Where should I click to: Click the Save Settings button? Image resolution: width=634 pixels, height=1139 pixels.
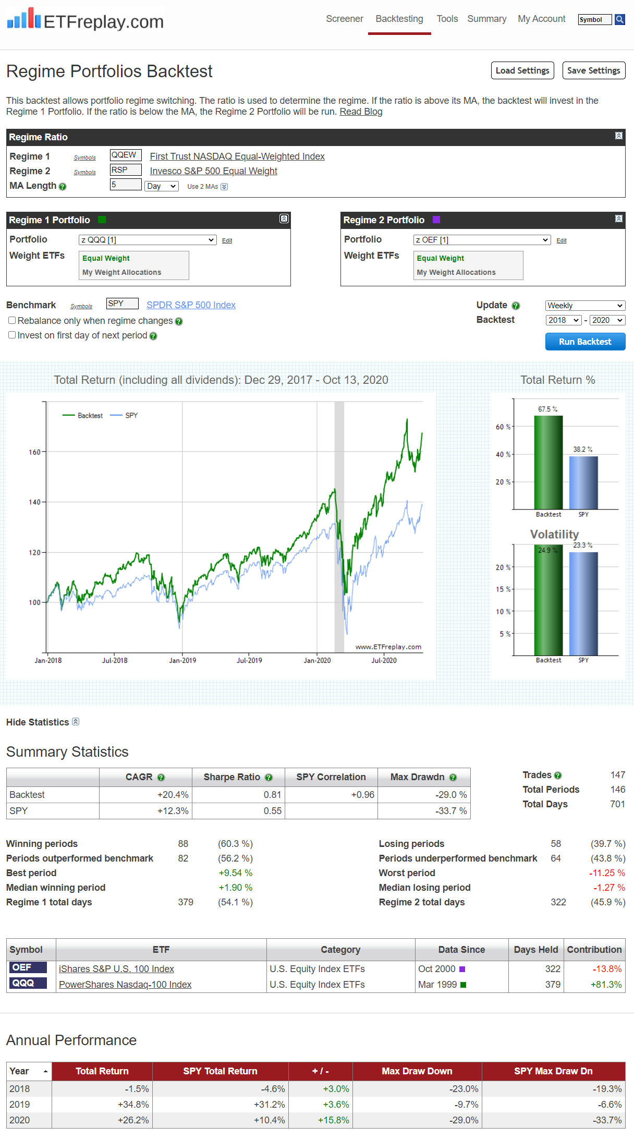coord(594,70)
